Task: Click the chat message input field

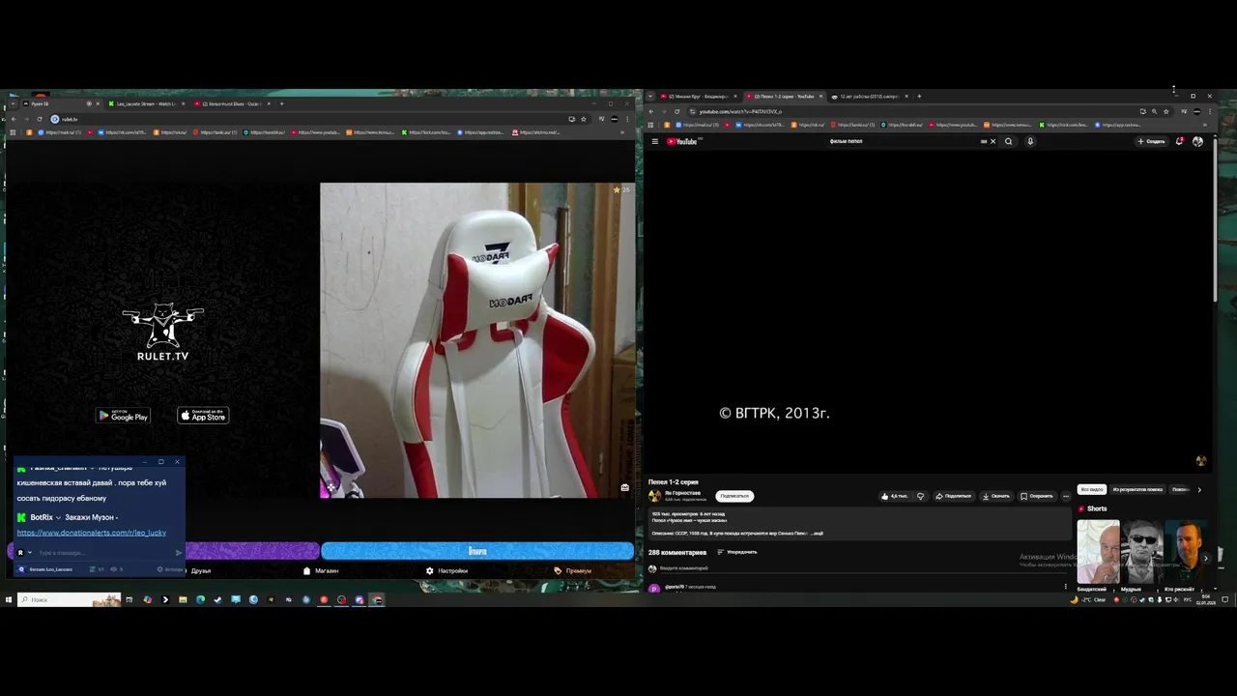Action: [104, 553]
